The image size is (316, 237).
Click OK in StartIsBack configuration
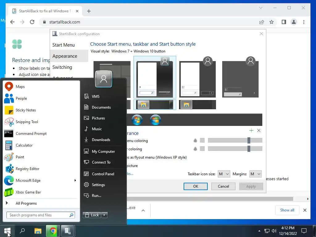(x=195, y=186)
